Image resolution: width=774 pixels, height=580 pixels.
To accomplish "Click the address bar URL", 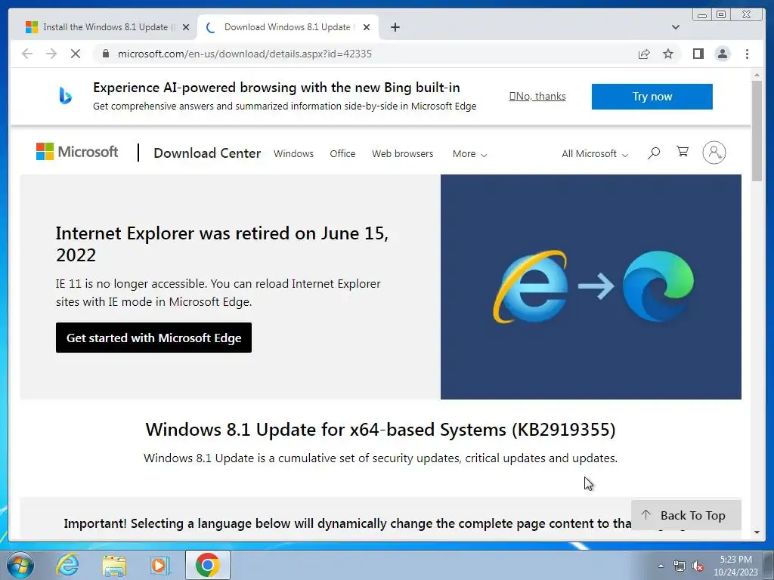I will [244, 54].
